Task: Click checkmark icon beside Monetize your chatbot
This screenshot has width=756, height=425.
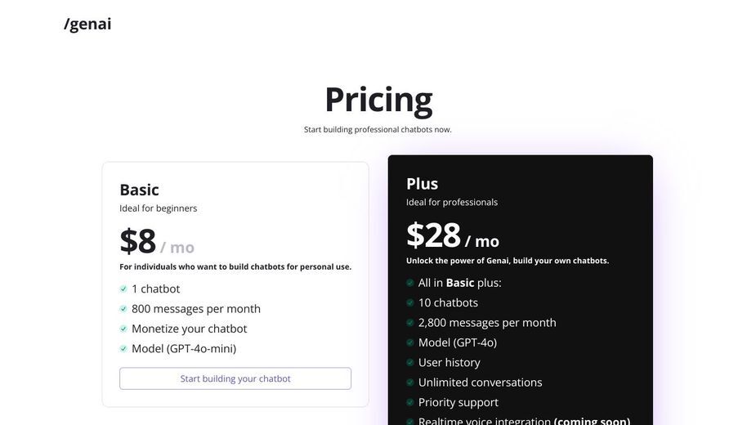Action: point(123,329)
